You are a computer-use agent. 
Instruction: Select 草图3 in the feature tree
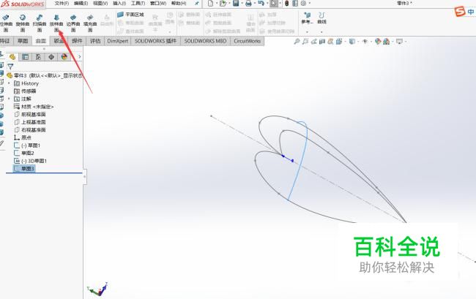(x=24, y=168)
